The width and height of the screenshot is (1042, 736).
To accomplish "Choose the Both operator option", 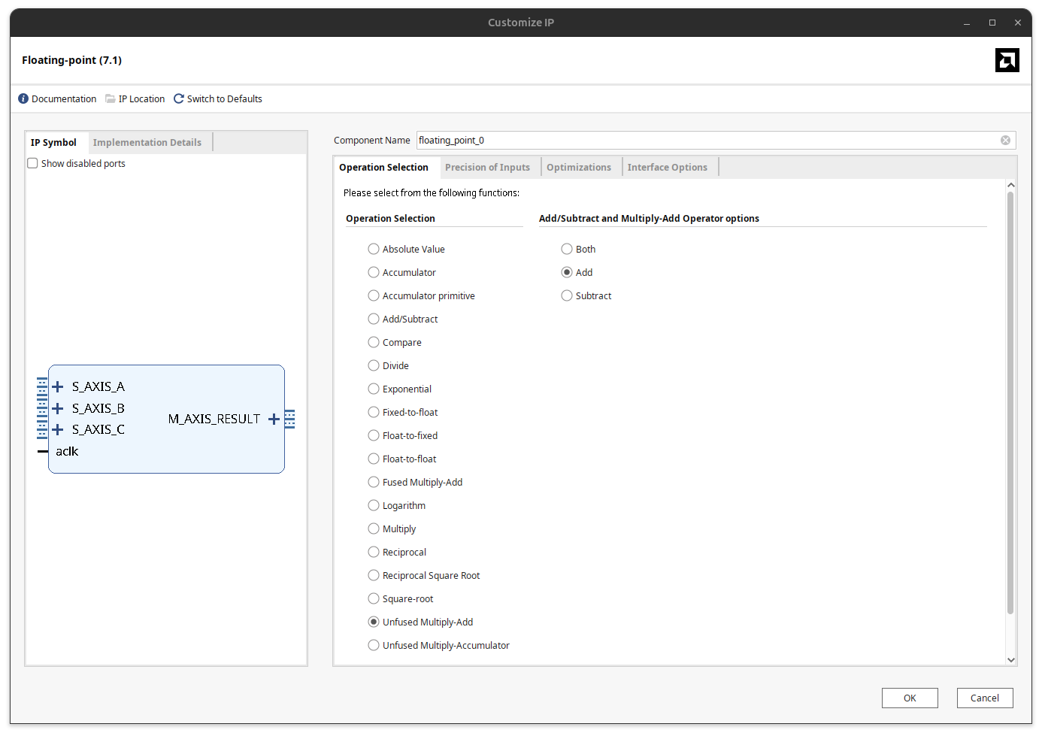I will pos(567,249).
